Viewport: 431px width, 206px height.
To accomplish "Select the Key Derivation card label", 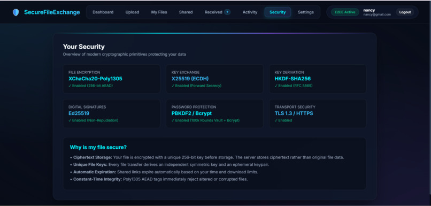I will coord(289,72).
